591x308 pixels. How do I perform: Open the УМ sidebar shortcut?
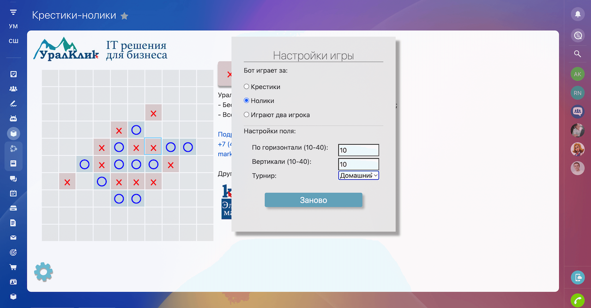point(13,26)
